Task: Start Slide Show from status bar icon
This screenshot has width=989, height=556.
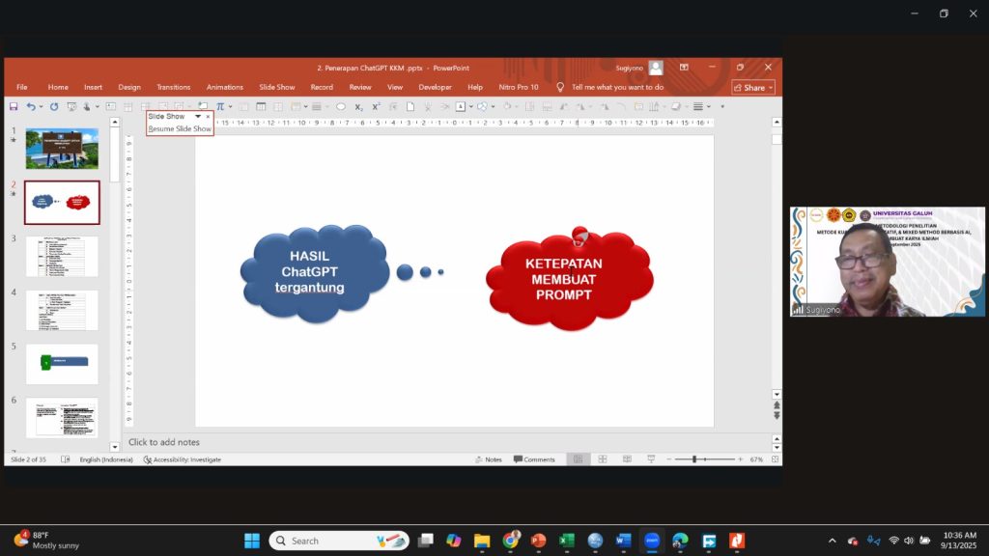Action: pyautogui.click(x=650, y=459)
